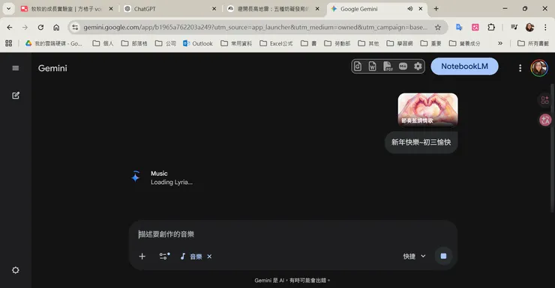The height and width of the screenshot is (288, 555).
Task: Export as Markdown from the export toolbar
Action: point(403,67)
